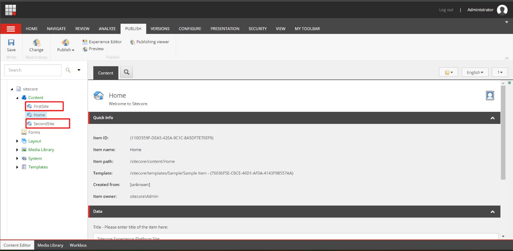Screen dimensions: 513x251
Task: Switch to the NAVIGATE ribbon tab
Action: (56, 29)
